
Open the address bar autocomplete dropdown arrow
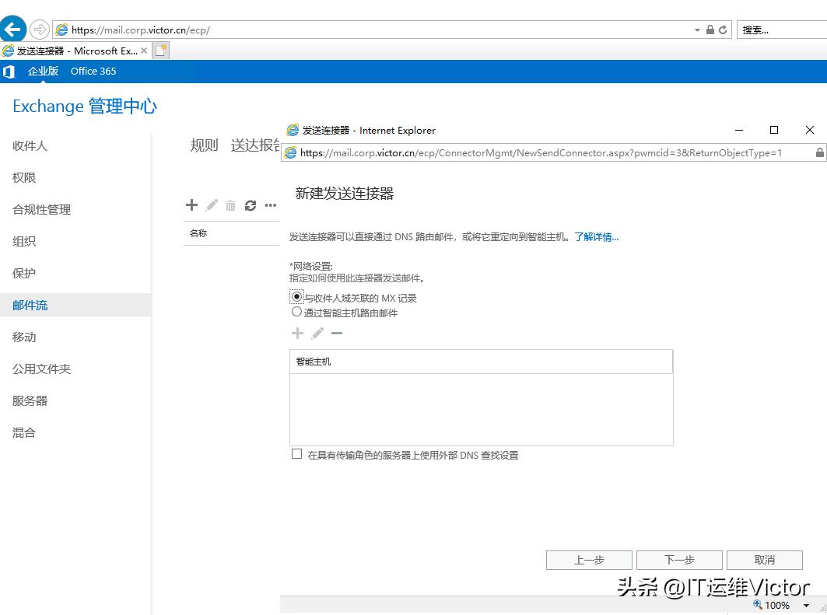698,29
